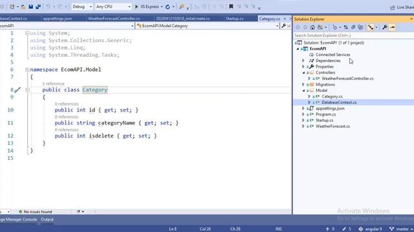This screenshot has width=414, height=232.
Task: Open the EcomAPI.Model.Category type dropdown
Action: click(x=207, y=26)
